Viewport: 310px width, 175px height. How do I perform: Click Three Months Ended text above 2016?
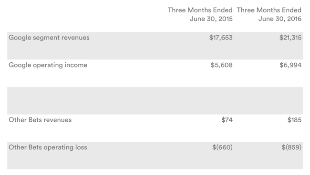(x=269, y=10)
